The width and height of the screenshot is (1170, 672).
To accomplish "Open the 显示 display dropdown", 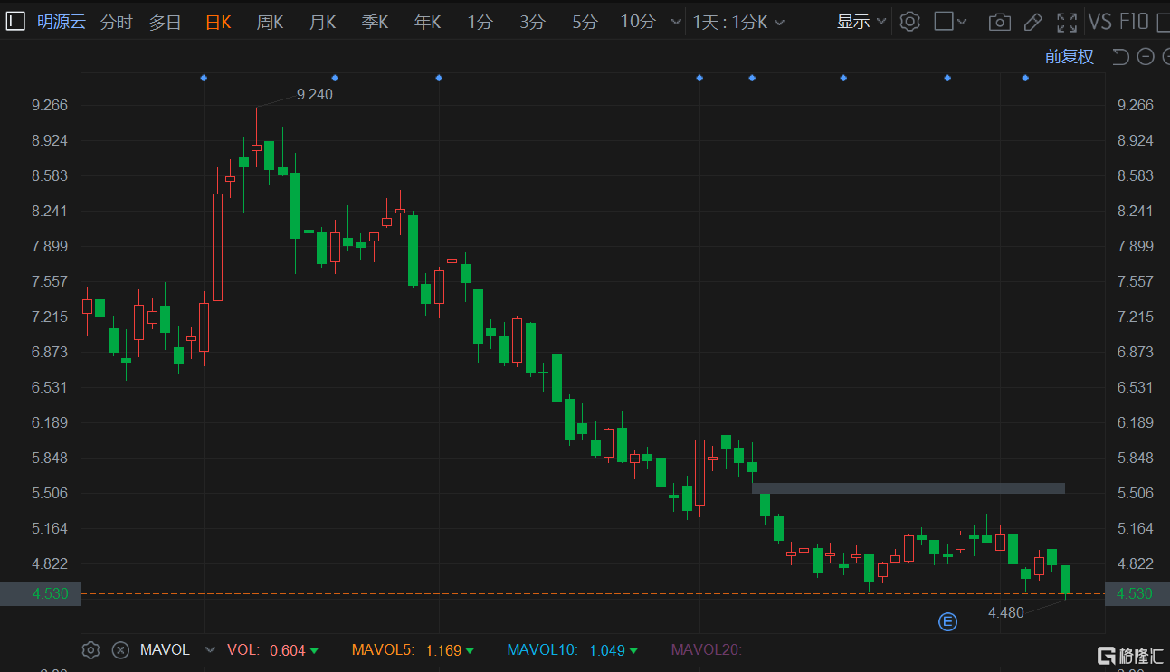I will pyautogui.click(x=861, y=22).
